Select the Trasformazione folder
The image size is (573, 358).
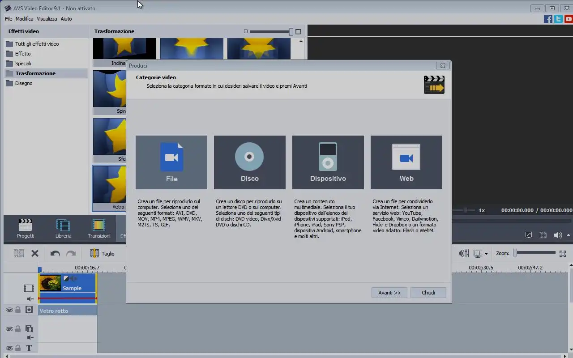pyautogui.click(x=46, y=73)
